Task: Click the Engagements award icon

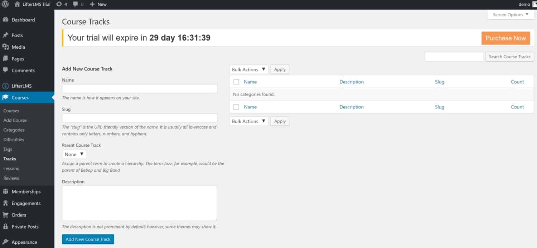Action: 5,203
